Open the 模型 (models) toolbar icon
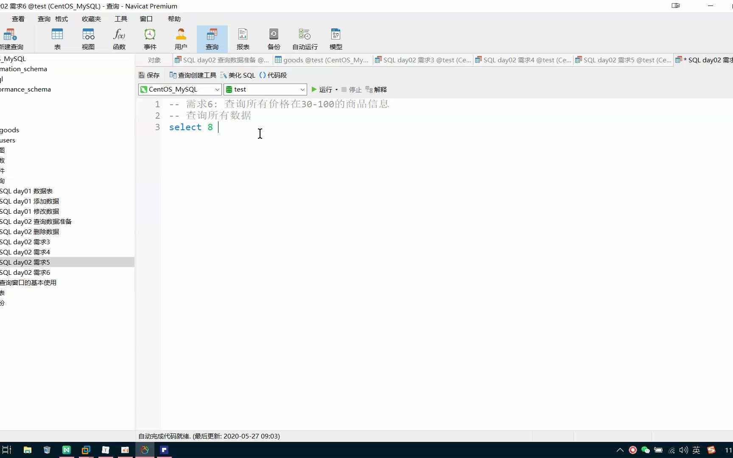 (x=336, y=39)
